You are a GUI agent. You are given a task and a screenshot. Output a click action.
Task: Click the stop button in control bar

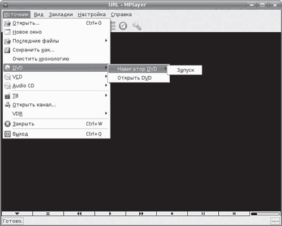172,214
